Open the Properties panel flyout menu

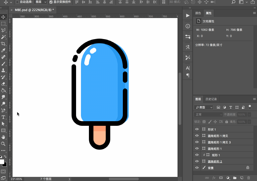254,13
